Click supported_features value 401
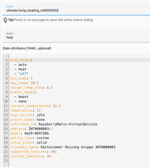Screen dimensions: 150x168 pyautogui.click(x=54, y=152)
